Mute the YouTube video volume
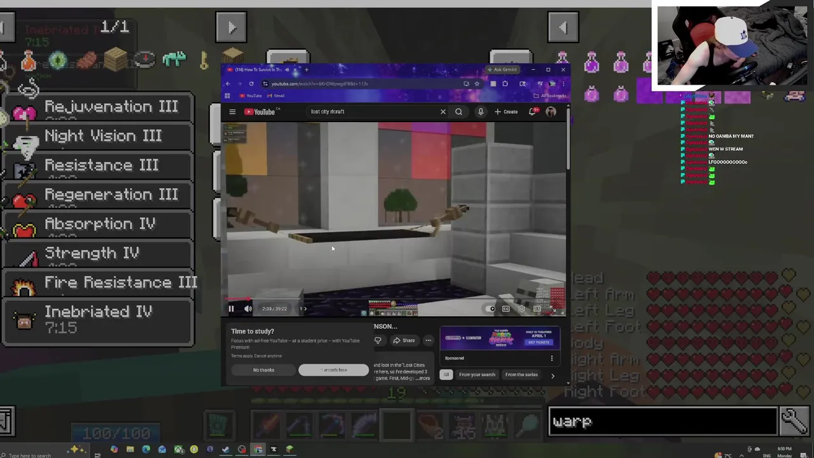The height and width of the screenshot is (458, 814). (248, 309)
